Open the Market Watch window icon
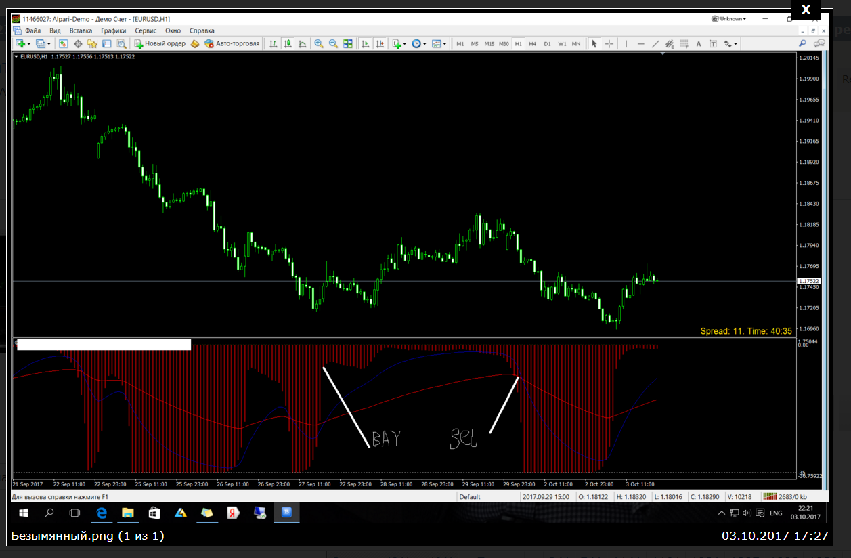851x558 pixels. (x=63, y=43)
